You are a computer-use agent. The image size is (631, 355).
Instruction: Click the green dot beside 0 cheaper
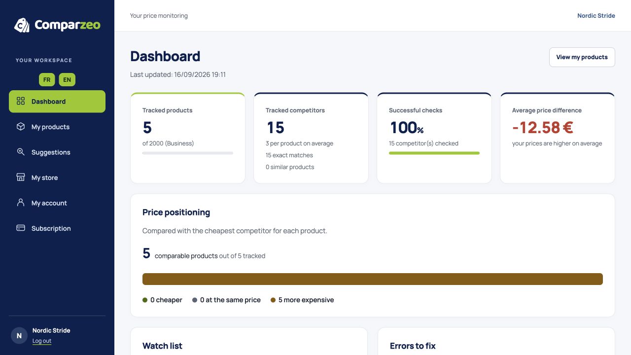pos(145,300)
